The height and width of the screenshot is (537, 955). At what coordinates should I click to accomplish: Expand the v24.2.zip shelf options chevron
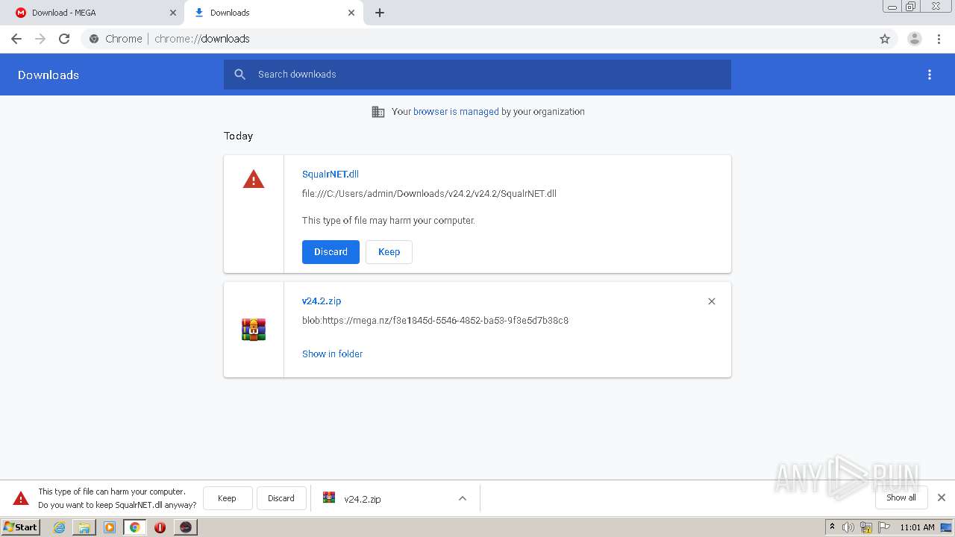(x=463, y=498)
